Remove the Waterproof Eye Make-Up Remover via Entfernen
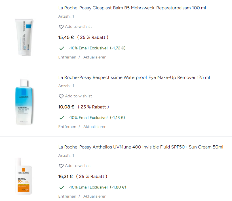This screenshot has width=232, height=201. (67, 127)
